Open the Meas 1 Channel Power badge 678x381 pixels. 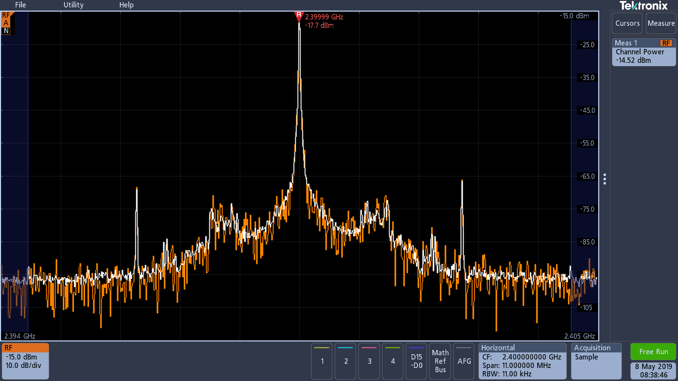pyautogui.click(x=644, y=52)
